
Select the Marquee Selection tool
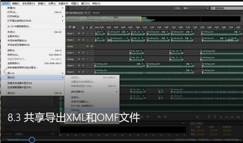(x=72, y=8)
